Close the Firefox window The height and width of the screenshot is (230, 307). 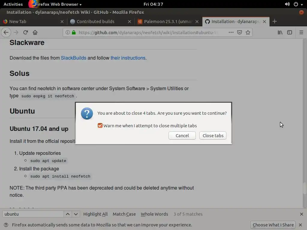coord(301,12)
